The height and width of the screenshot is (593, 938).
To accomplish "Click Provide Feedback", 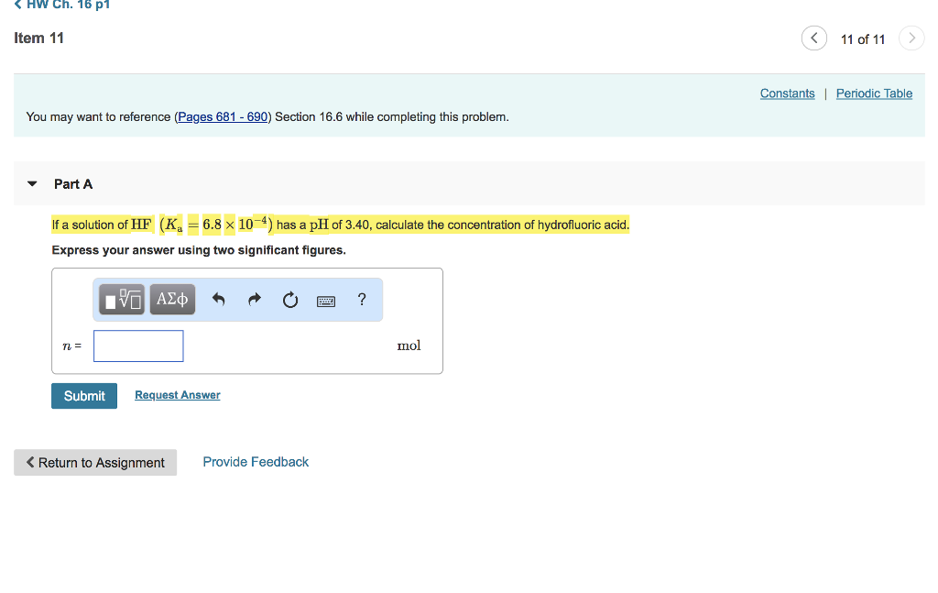I will pos(256,461).
